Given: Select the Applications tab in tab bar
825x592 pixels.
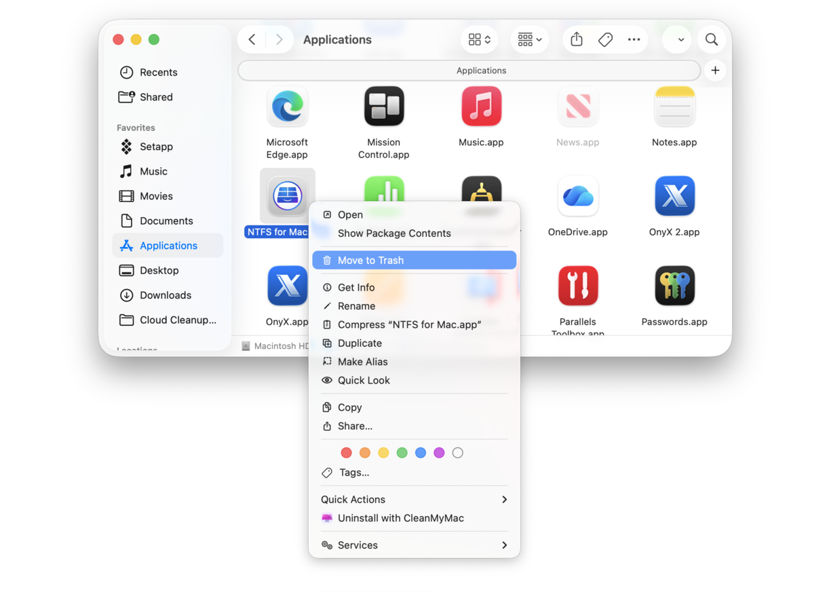Looking at the screenshot, I should (469, 71).
